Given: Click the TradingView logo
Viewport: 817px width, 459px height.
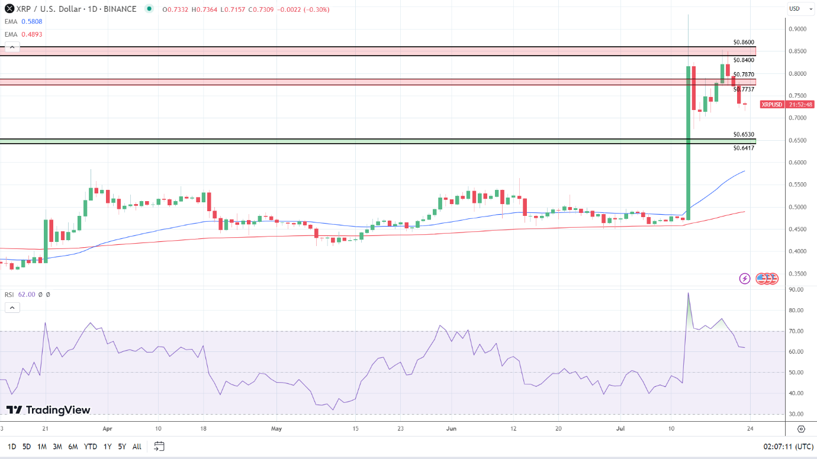Looking at the screenshot, I should click(x=49, y=410).
